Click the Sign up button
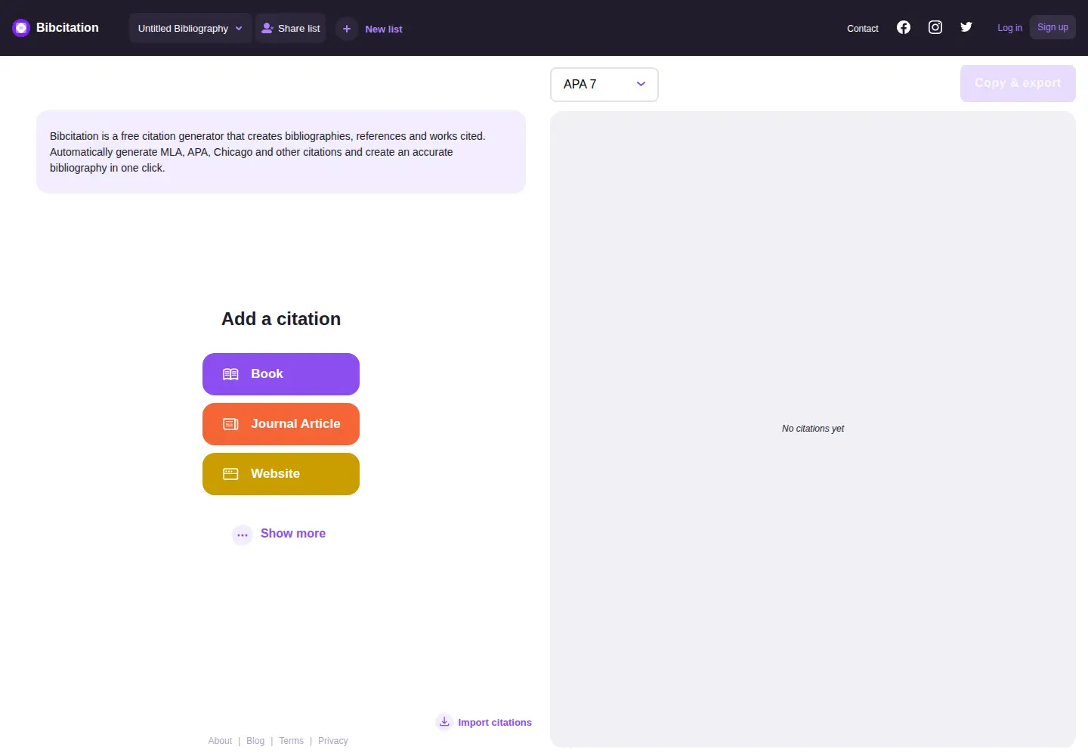1088x756 pixels. click(x=1052, y=27)
